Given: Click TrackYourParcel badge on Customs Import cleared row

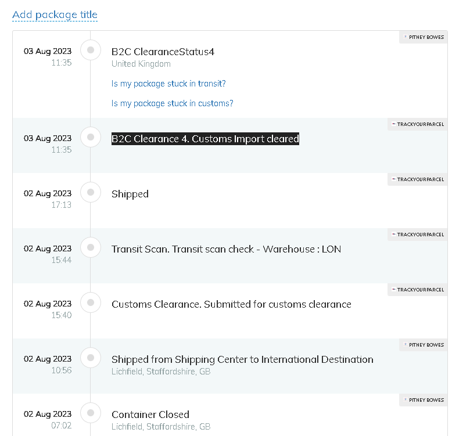Looking at the screenshot, I should pyautogui.click(x=418, y=124).
